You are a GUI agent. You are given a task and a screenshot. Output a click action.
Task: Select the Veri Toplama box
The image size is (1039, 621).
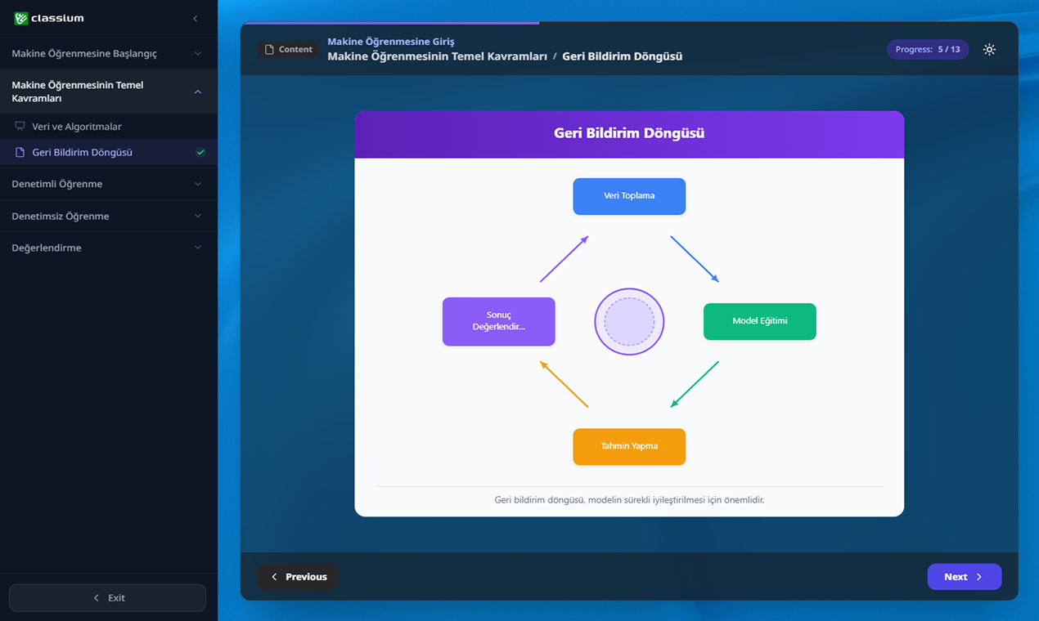point(629,196)
